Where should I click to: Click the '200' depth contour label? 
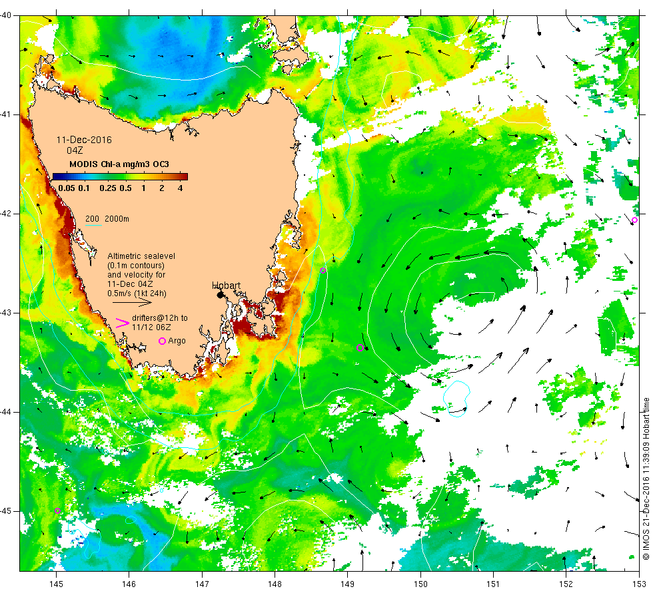92,219
